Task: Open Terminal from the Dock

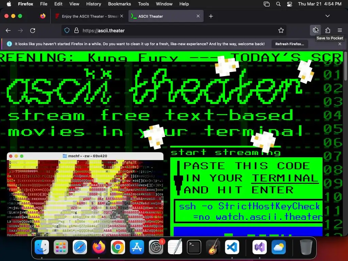Action: click(194, 247)
